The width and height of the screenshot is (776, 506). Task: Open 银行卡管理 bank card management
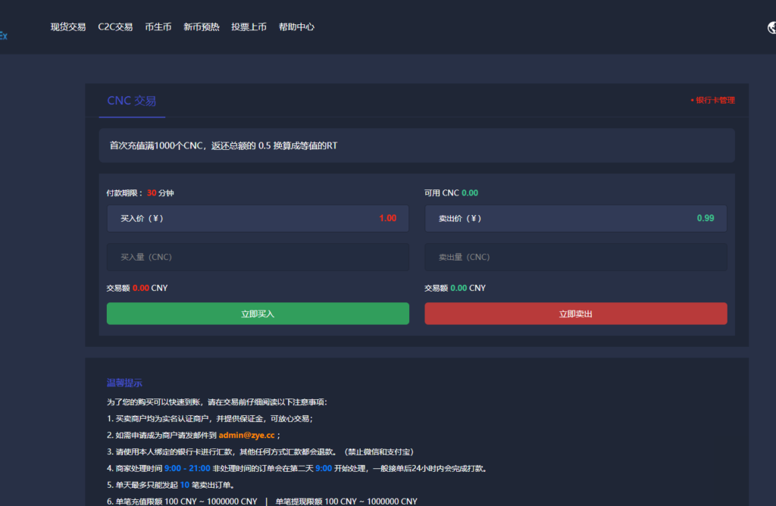pyautogui.click(x=713, y=100)
